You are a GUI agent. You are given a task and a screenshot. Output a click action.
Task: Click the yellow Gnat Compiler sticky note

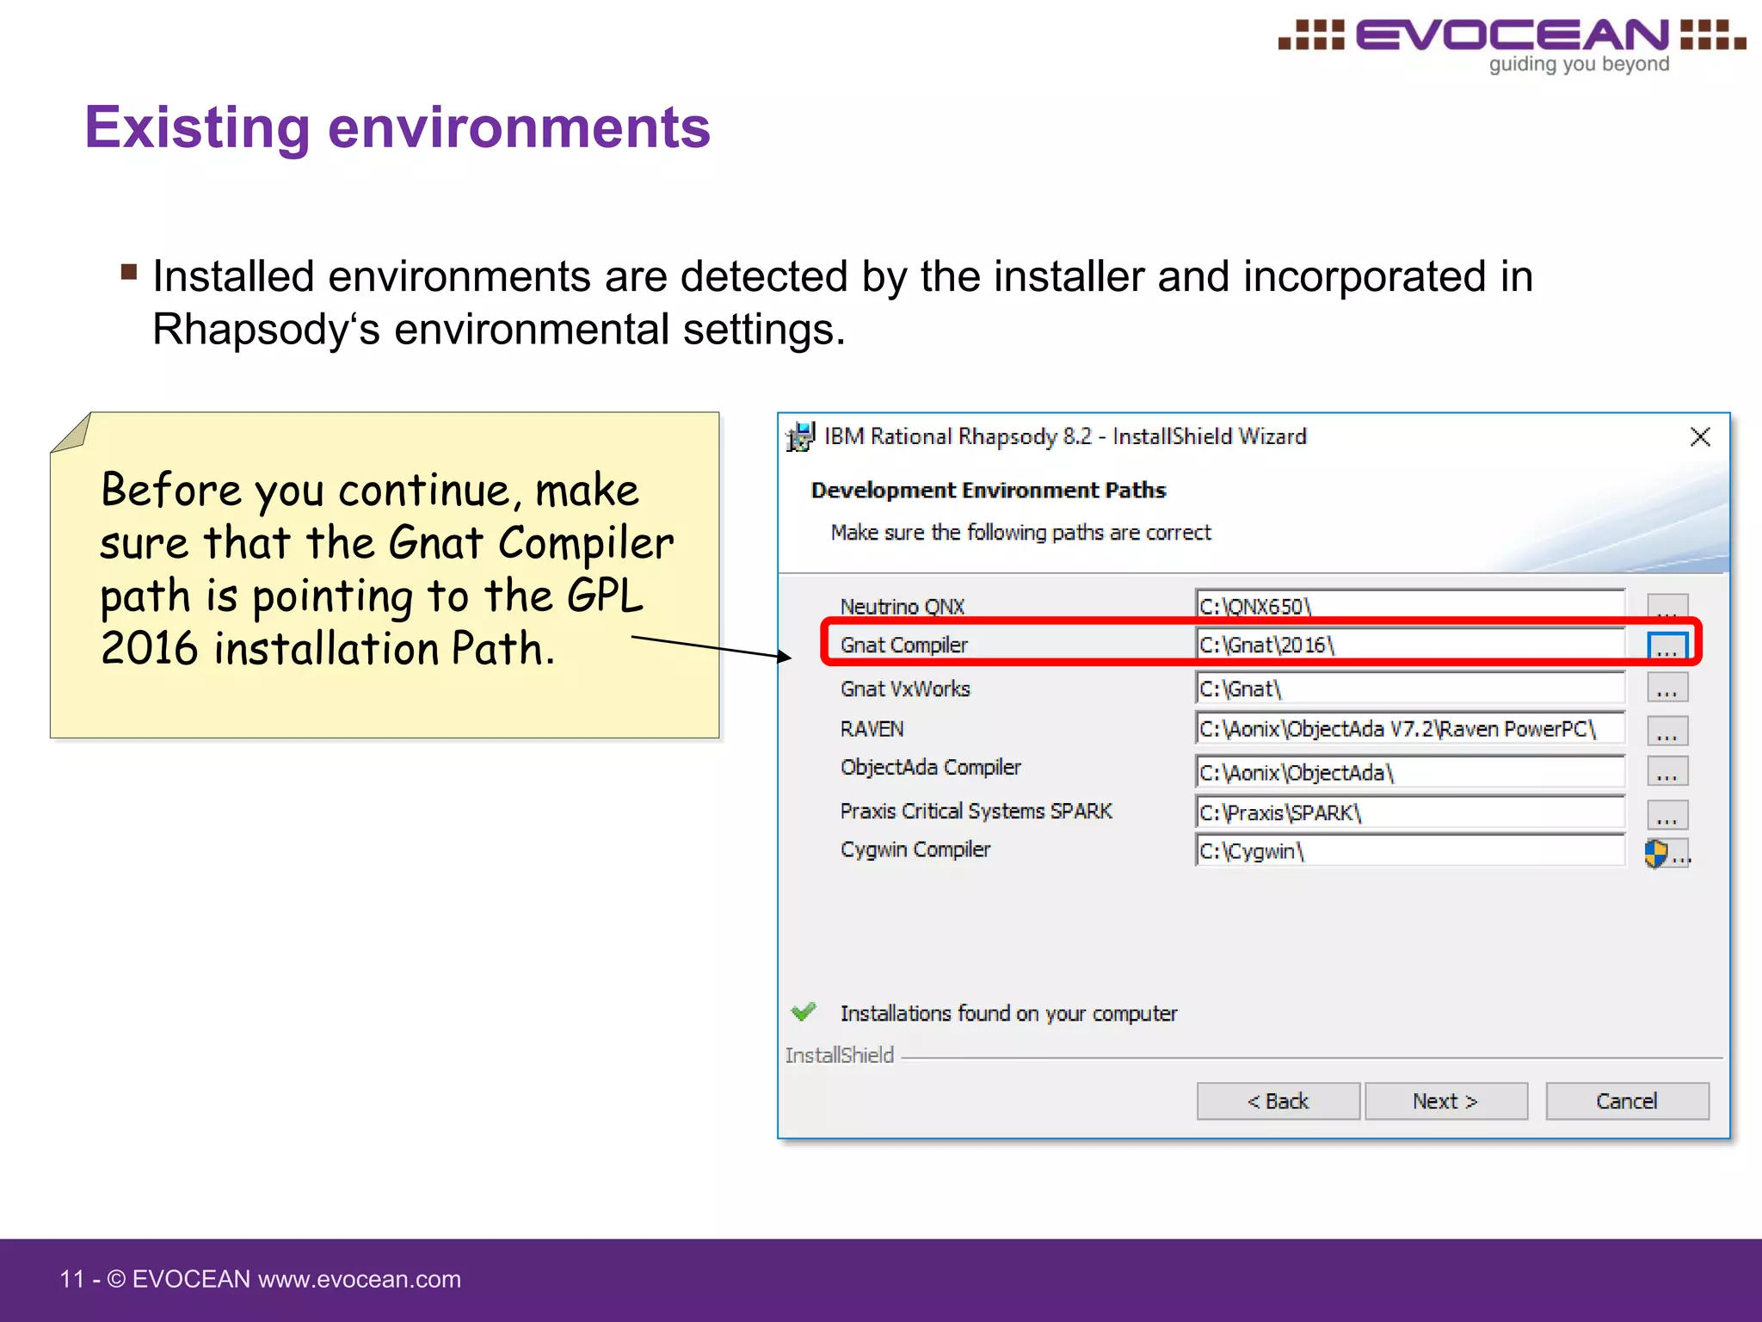pyautogui.click(x=385, y=575)
